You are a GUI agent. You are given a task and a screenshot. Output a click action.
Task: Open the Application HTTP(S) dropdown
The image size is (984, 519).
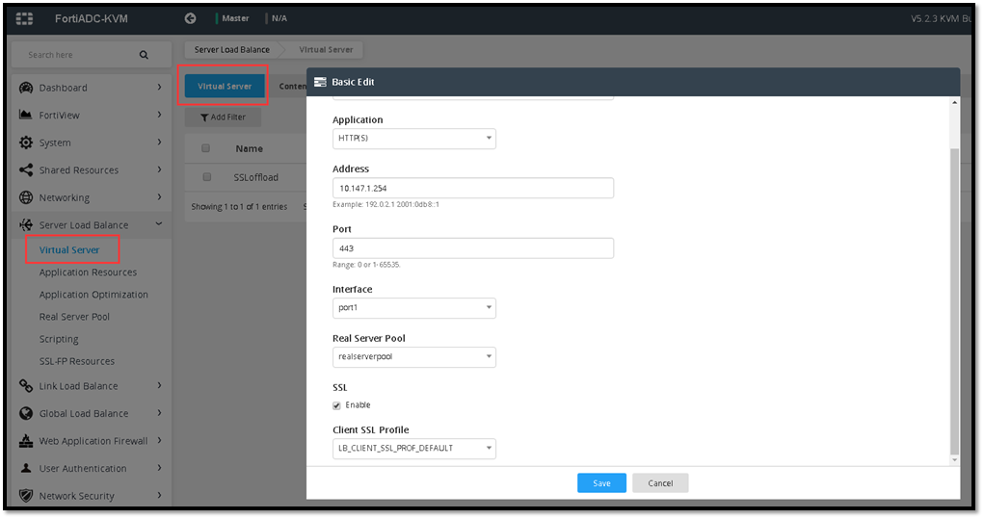point(413,139)
